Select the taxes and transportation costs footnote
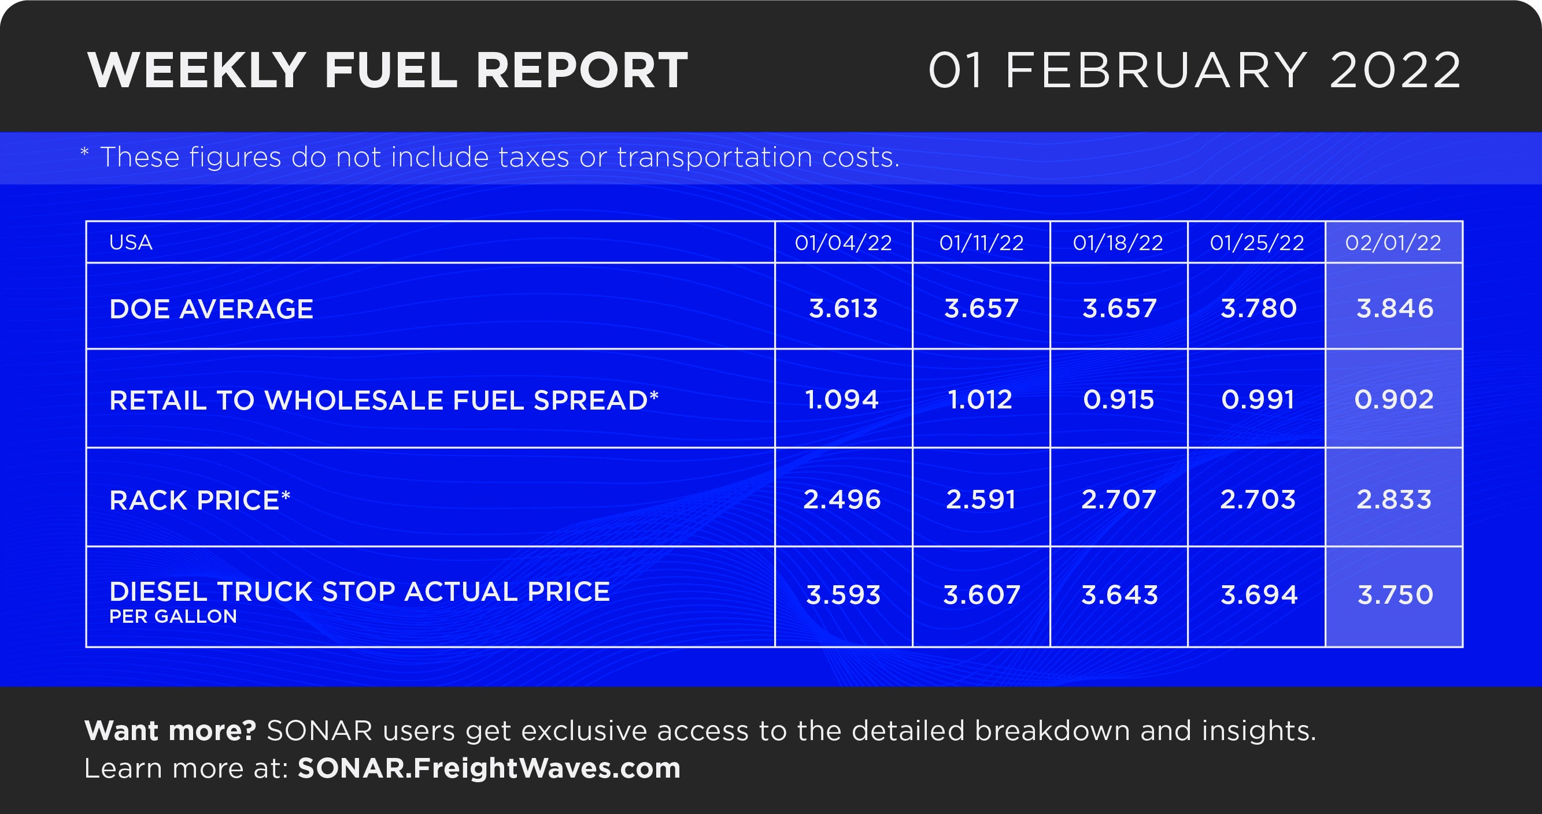The width and height of the screenshot is (1542, 814). pyautogui.click(x=490, y=158)
